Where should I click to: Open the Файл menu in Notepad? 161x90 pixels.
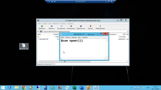pyautogui.click(x=62, y=37)
